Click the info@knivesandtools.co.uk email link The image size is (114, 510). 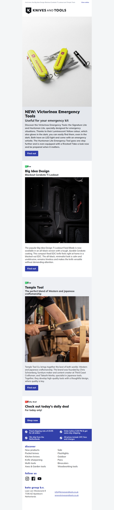click(x=66, y=492)
